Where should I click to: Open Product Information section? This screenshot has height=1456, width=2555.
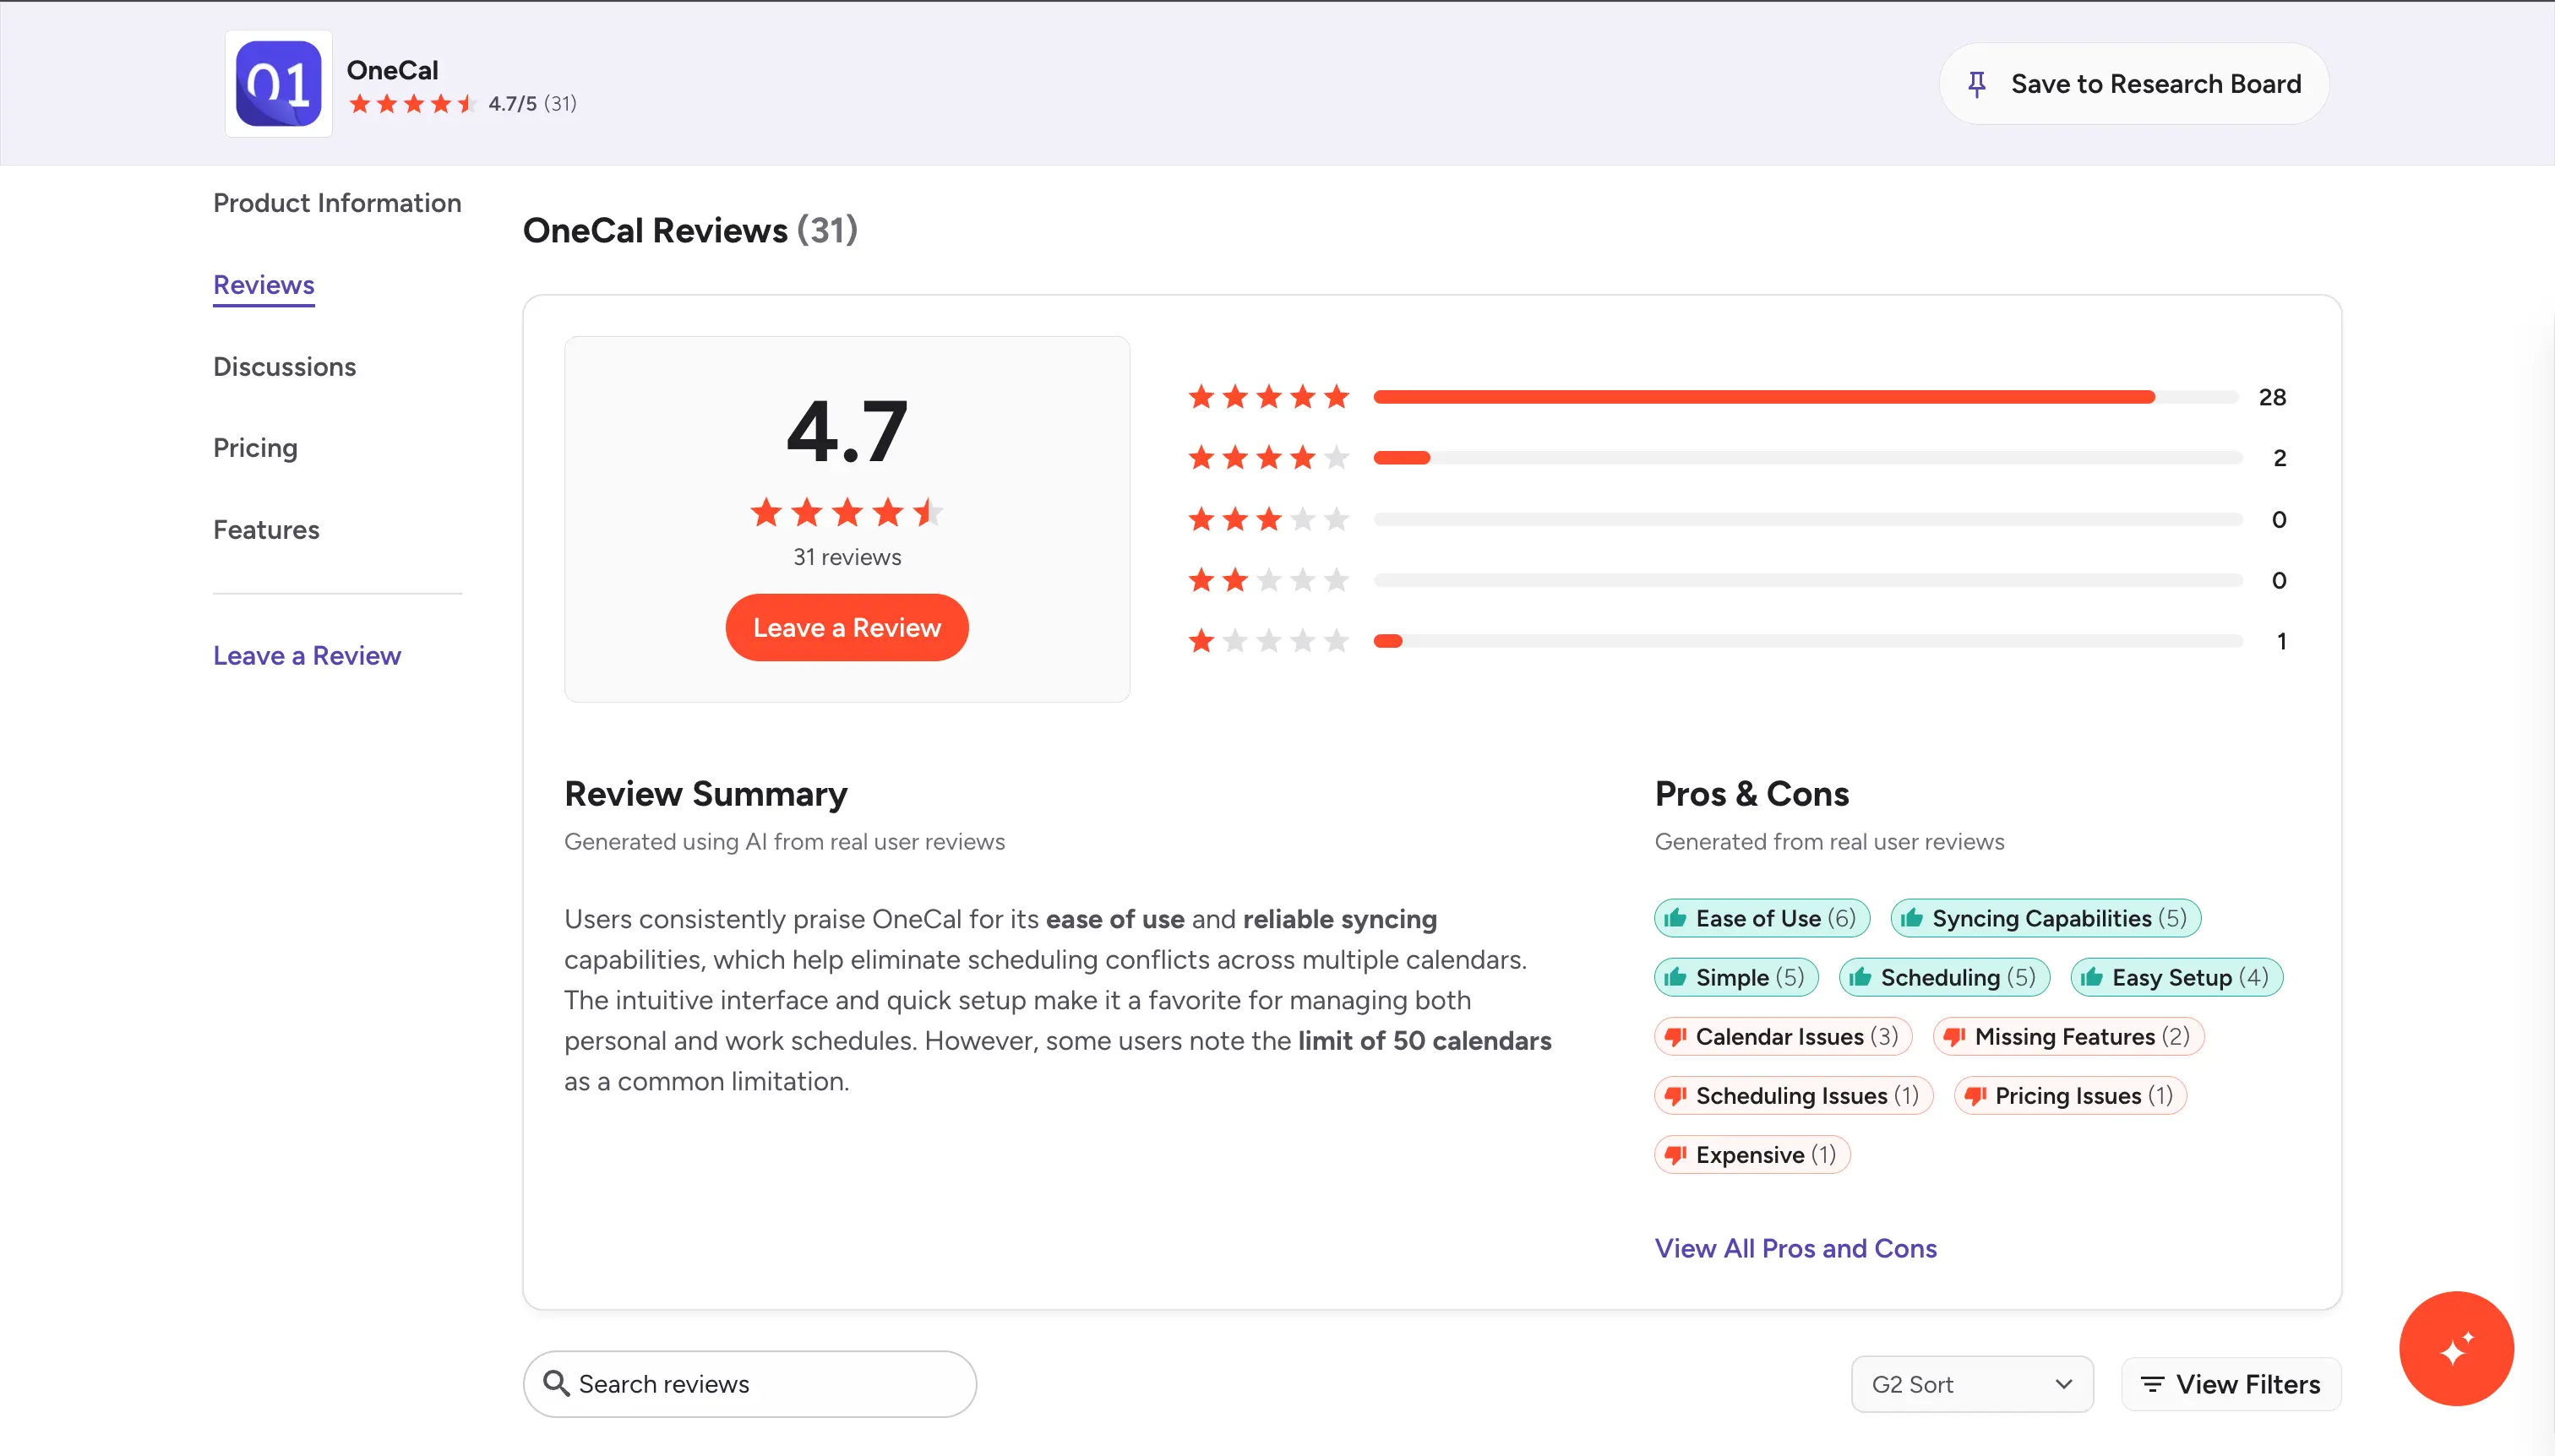(337, 203)
